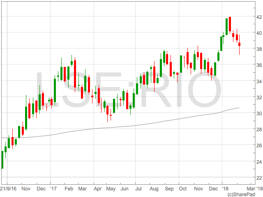
Task: Select the first green candle at chart start
Action: pyautogui.click(x=2, y=160)
